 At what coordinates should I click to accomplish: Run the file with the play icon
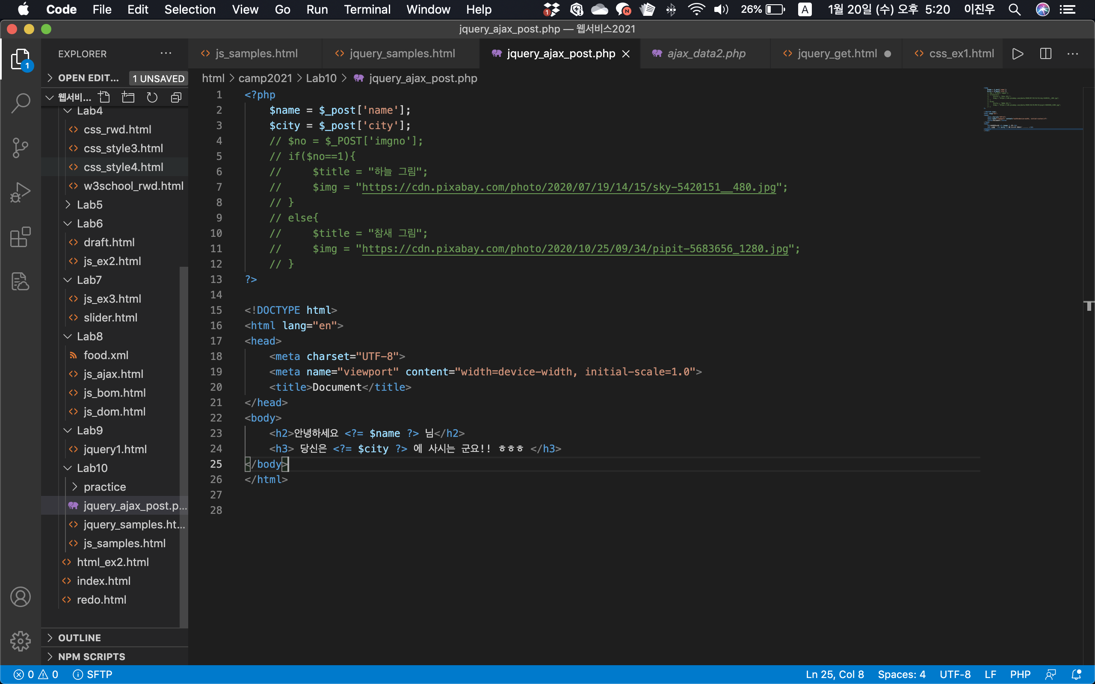pyautogui.click(x=1018, y=54)
